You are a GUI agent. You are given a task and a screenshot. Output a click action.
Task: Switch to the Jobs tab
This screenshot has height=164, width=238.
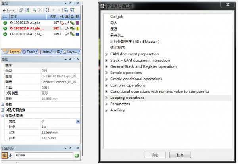tap(46, 52)
